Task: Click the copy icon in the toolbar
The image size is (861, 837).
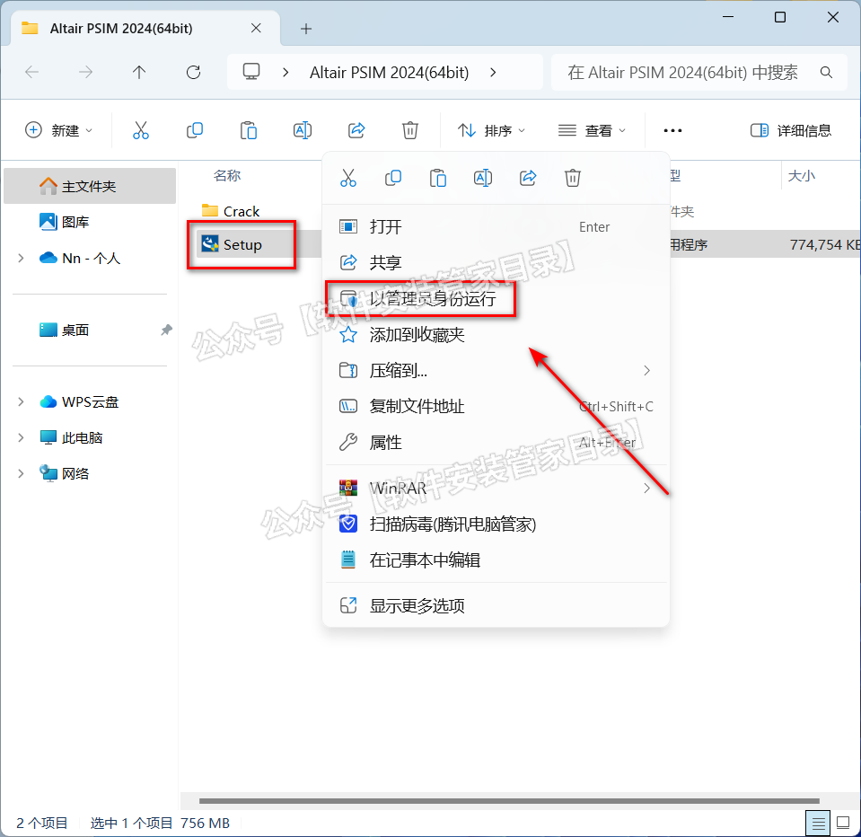Action: [x=195, y=130]
